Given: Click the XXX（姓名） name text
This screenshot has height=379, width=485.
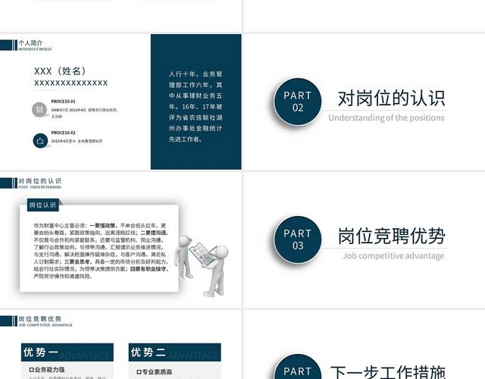Looking at the screenshot, I should [60, 71].
